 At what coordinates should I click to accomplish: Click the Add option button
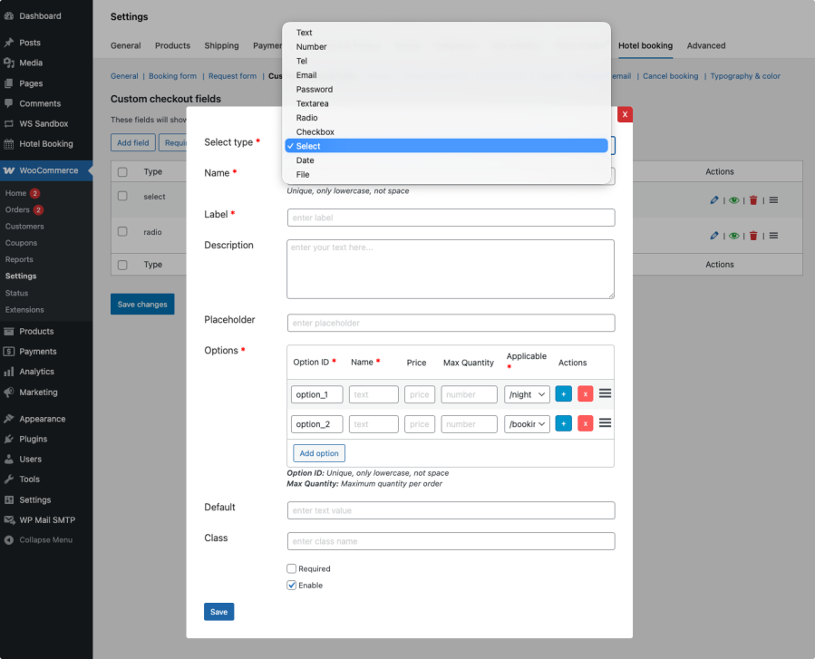tap(318, 453)
